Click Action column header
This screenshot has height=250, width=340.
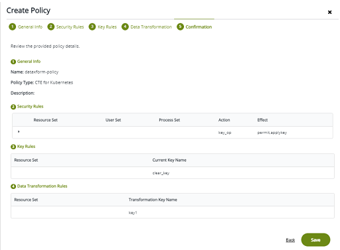click(x=224, y=120)
